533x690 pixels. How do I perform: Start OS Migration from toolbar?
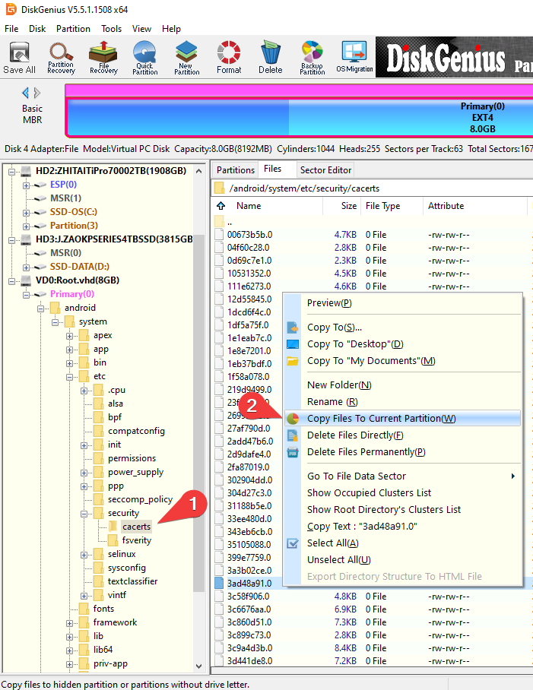[354, 57]
